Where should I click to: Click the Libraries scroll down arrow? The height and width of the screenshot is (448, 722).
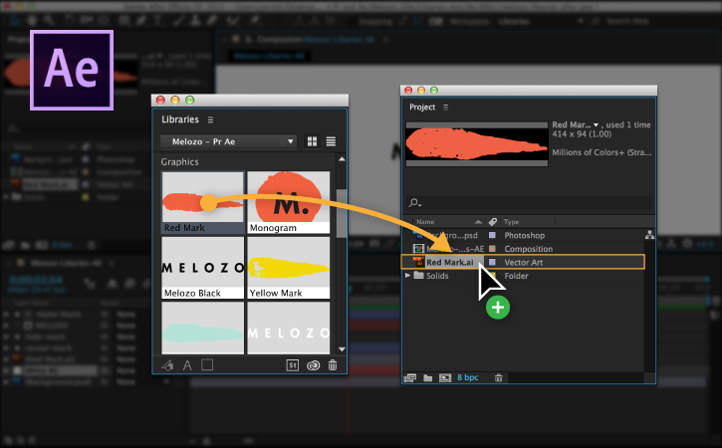342,349
